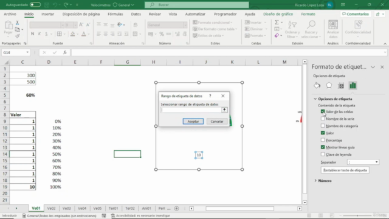The height and width of the screenshot is (219, 389).
Task: Open the Fill and Line paint bucket tab
Action: tap(317, 85)
